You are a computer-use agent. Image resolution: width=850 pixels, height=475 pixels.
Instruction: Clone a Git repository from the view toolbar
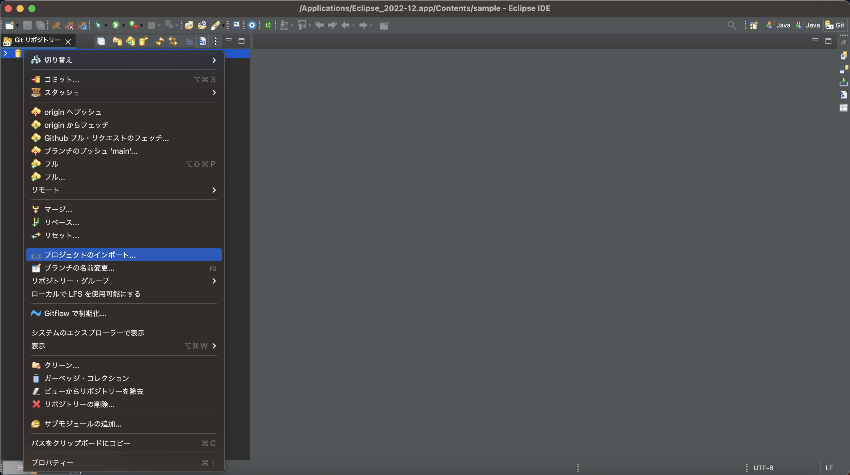(x=130, y=41)
